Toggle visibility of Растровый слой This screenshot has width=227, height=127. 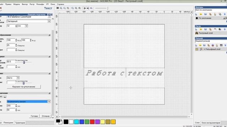[196, 33]
